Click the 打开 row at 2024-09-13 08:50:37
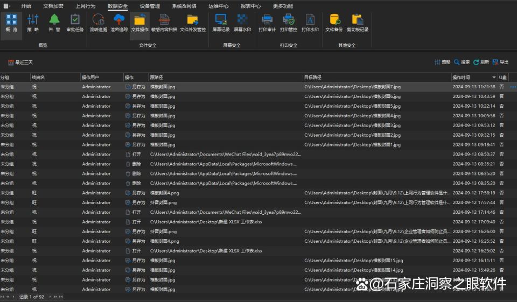The image size is (517, 302). 258,154
